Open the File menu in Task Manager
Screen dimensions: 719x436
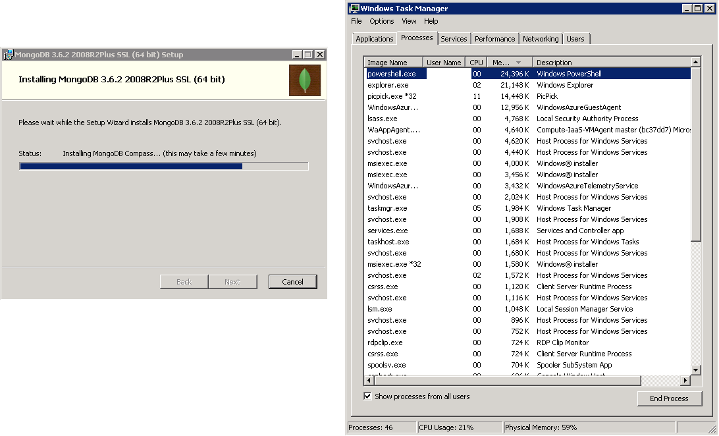coord(356,21)
